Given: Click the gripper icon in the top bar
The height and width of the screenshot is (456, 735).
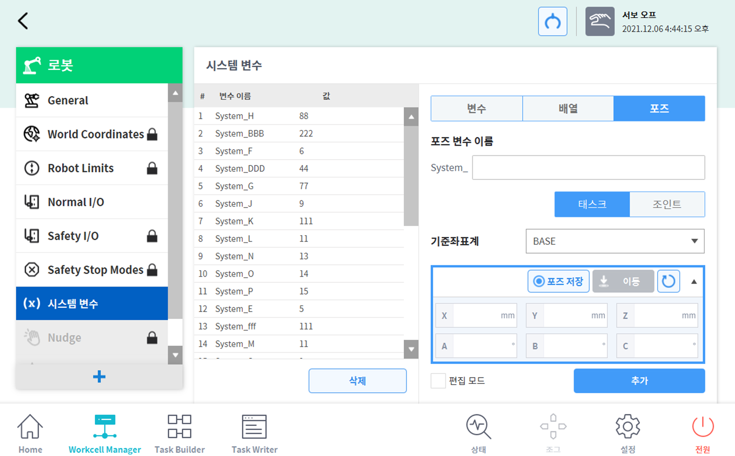Looking at the screenshot, I should click(552, 21).
